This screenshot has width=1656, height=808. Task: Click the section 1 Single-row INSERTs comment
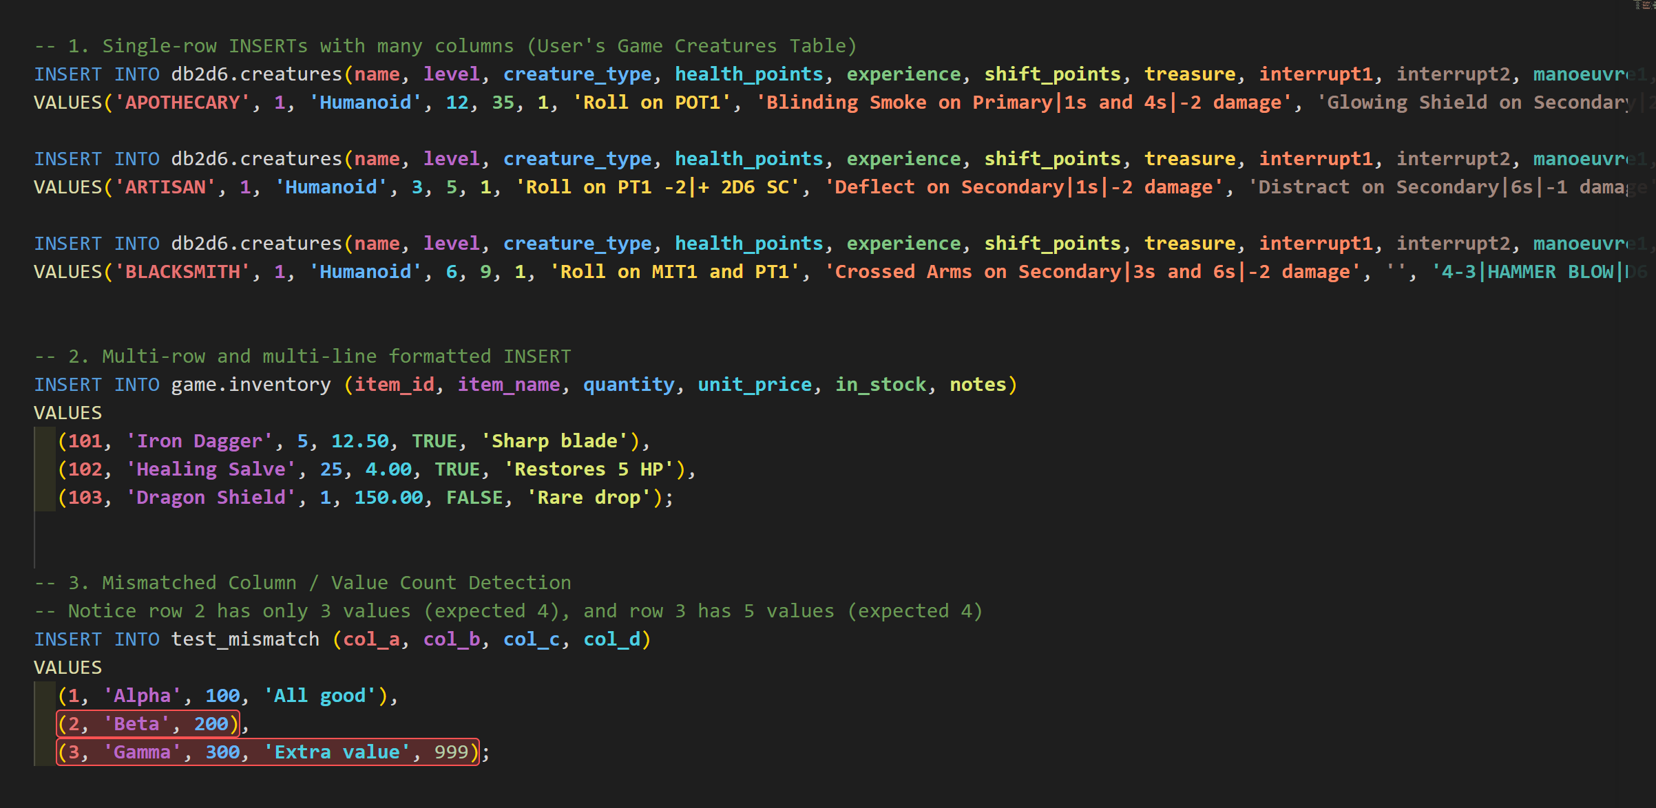pyautogui.click(x=446, y=46)
